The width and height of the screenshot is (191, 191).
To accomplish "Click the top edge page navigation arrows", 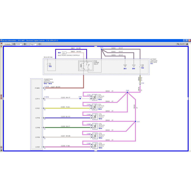I will [95, 46].
